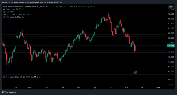The width and height of the screenshot is (177, 95).
Task: Click the 72.500 price axis label
Action: (171, 52)
